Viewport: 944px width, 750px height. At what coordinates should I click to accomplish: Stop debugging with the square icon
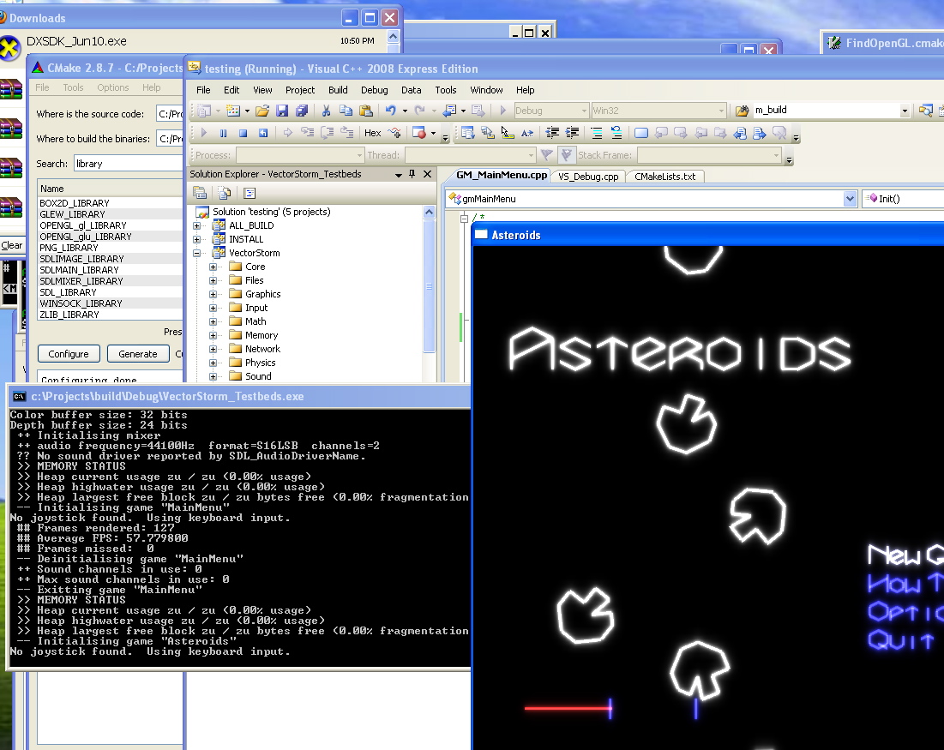pos(244,133)
